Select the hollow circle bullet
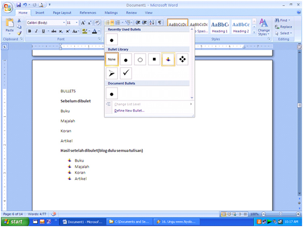Viewport: 303px width, 227px height. tap(140, 59)
